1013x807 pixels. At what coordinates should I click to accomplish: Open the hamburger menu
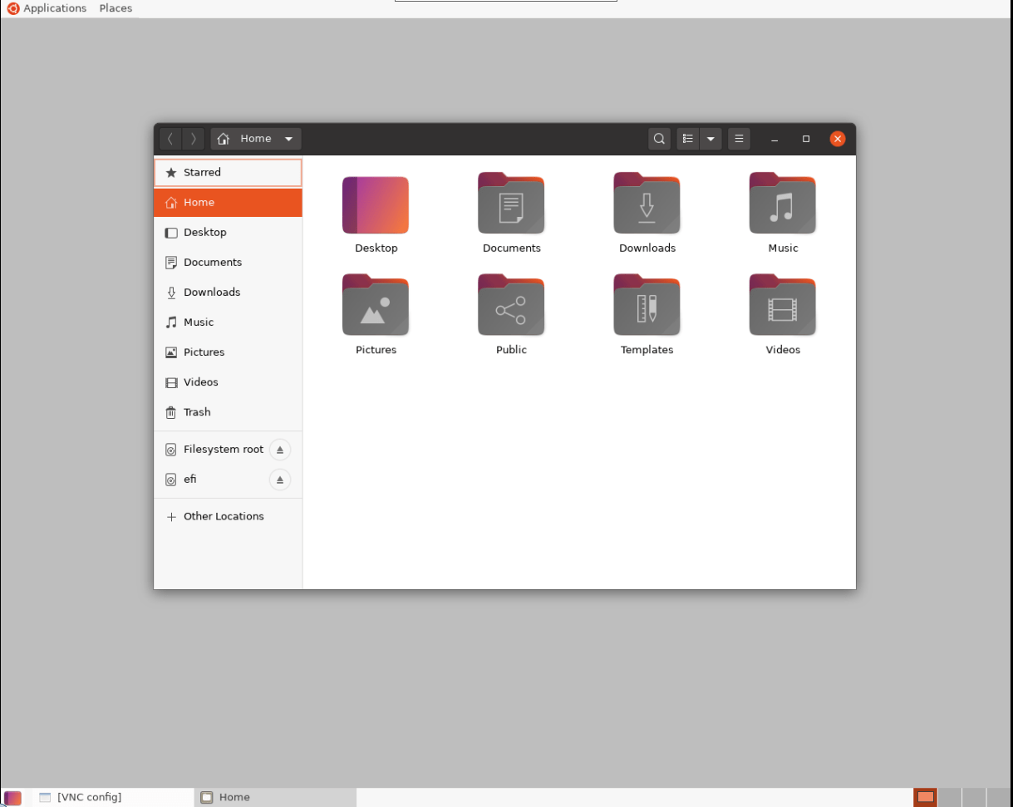739,139
